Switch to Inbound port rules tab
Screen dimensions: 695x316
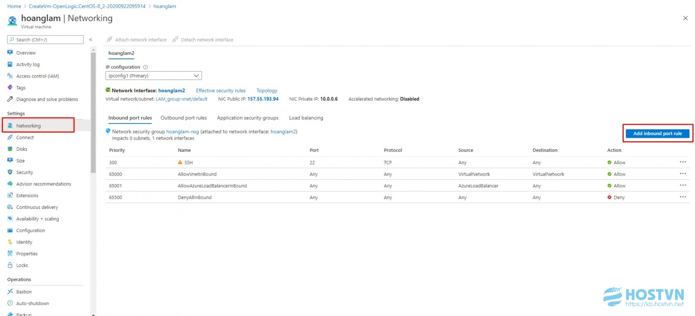click(130, 118)
